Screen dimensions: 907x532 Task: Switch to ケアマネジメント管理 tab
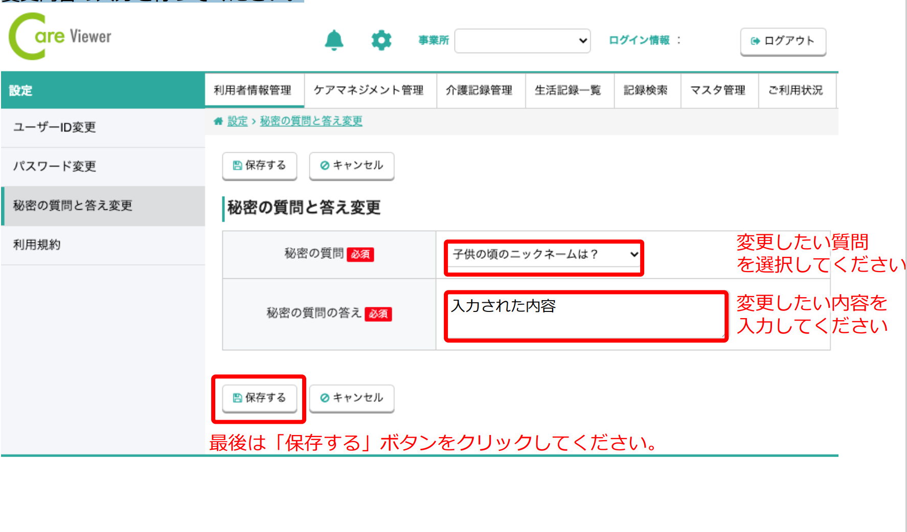tap(370, 90)
